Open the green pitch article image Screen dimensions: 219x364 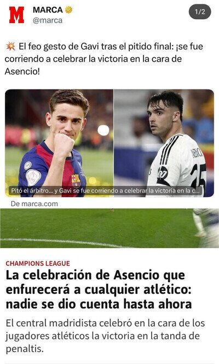109,228
